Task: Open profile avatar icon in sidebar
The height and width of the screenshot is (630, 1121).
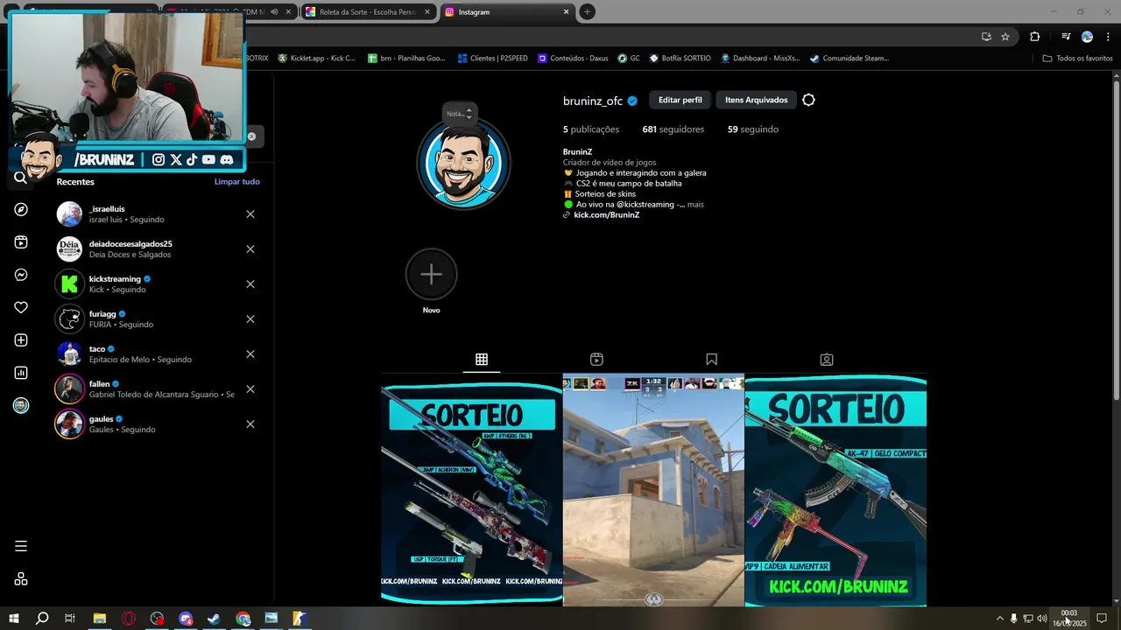Action: [x=21, y=405]
